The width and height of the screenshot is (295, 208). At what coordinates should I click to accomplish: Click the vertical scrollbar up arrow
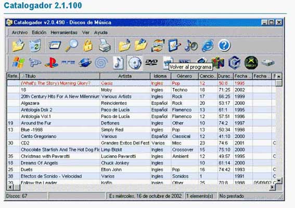279,76
